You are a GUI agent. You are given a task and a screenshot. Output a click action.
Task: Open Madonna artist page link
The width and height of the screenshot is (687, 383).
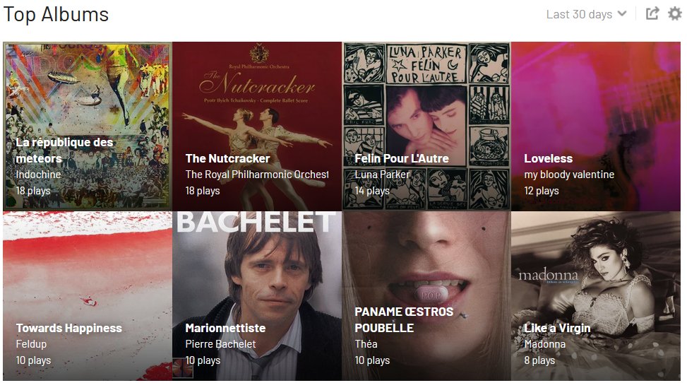[544, 344]
